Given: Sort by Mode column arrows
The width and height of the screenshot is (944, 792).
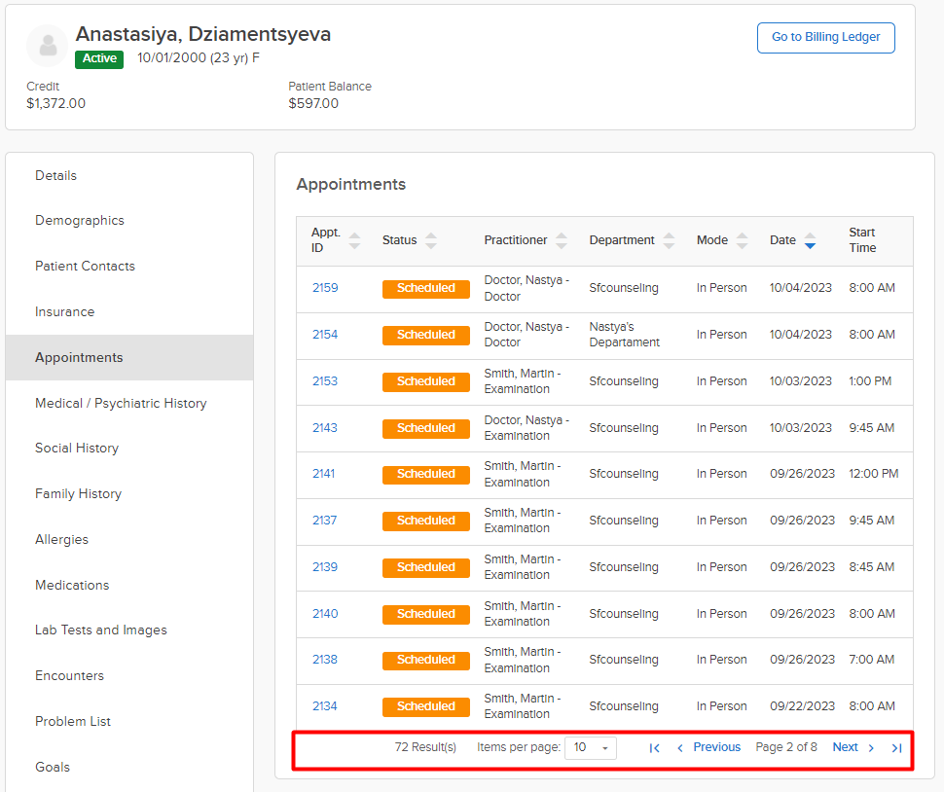Looking at the screenshot, I should (743, 240).
